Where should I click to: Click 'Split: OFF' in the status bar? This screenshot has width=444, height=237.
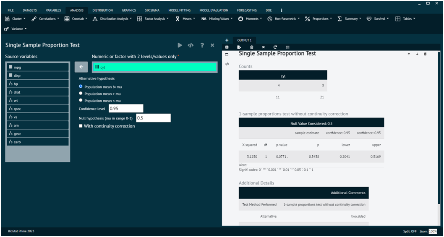click(x=410, y=231)
